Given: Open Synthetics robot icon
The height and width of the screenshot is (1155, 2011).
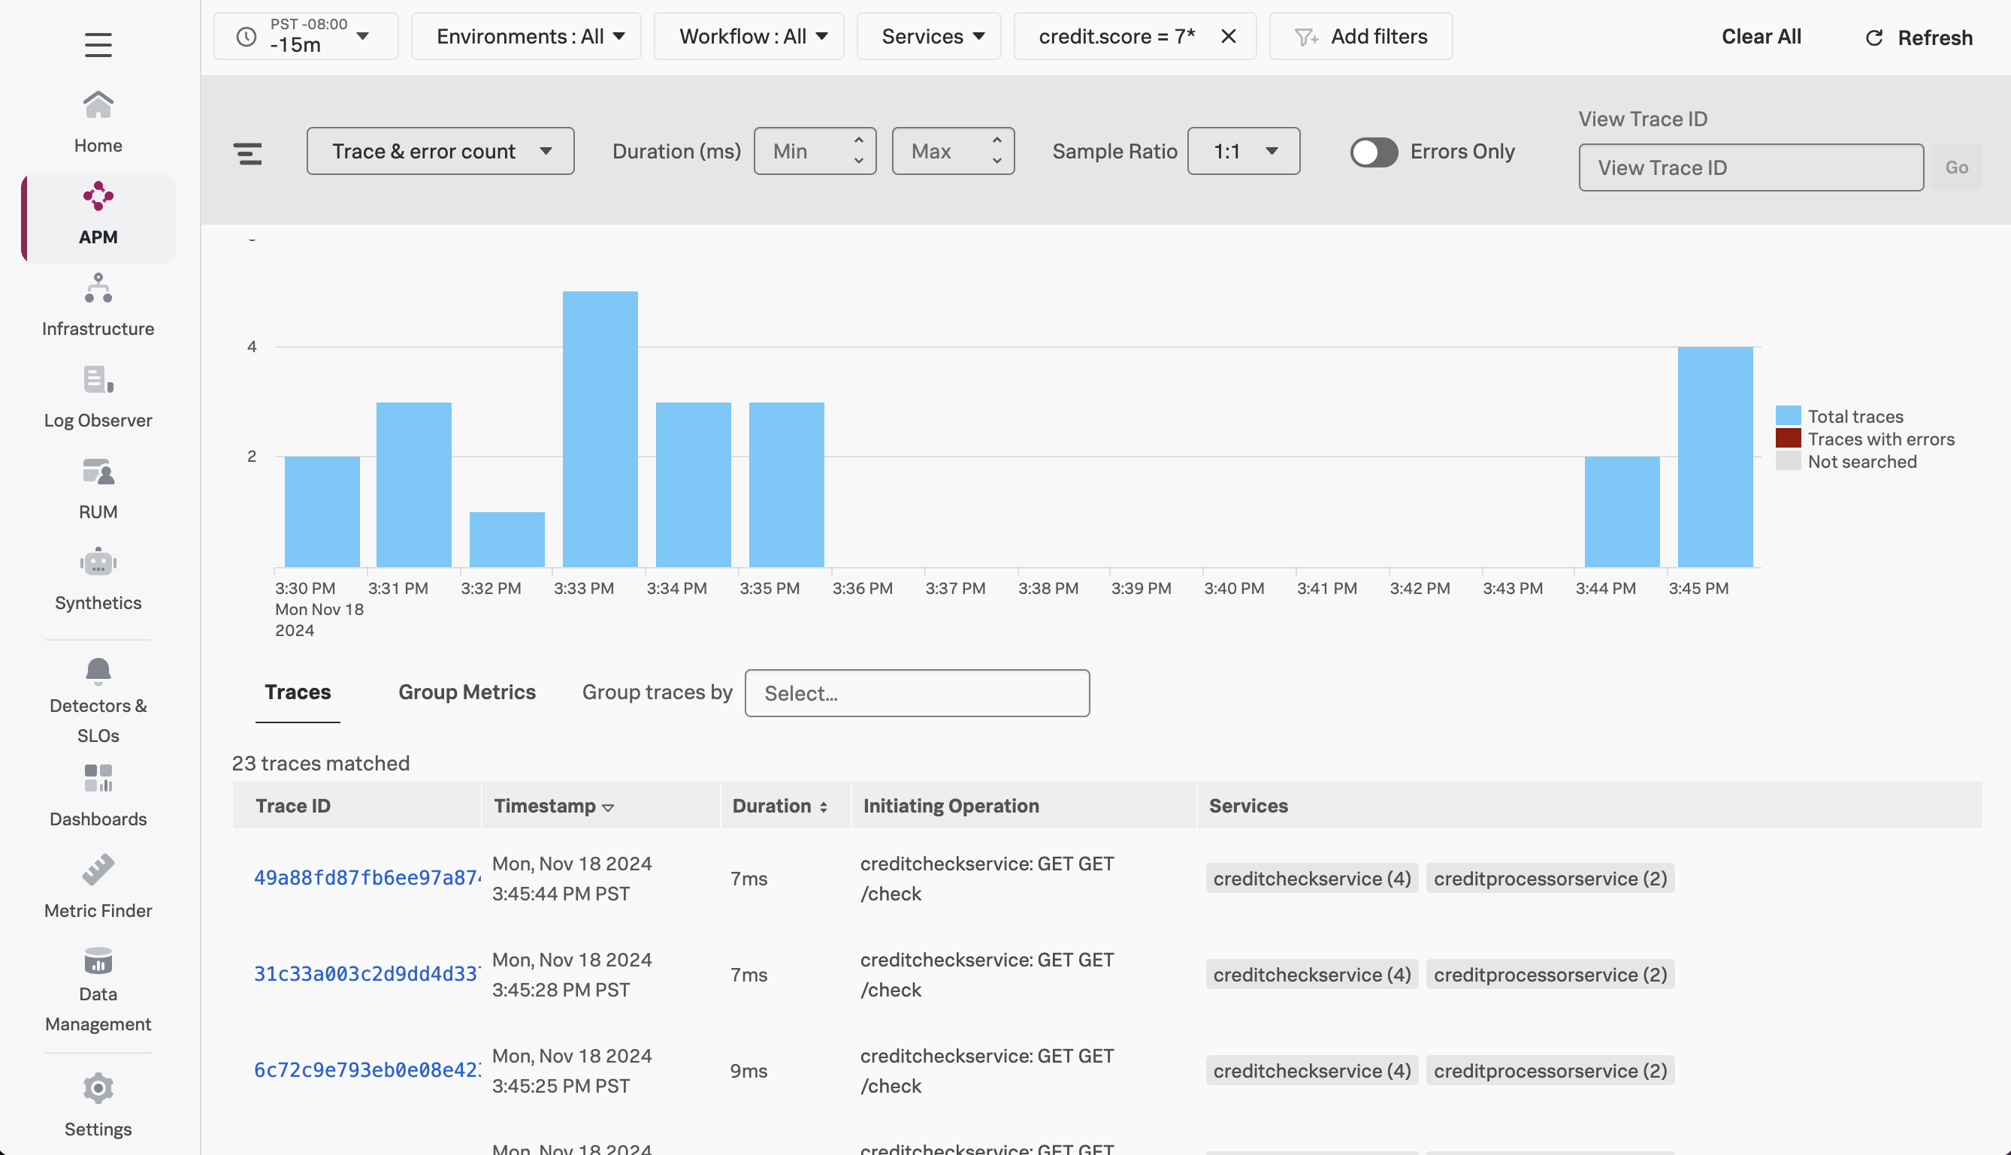Looking at the screenshot, I should pos(98,562).
